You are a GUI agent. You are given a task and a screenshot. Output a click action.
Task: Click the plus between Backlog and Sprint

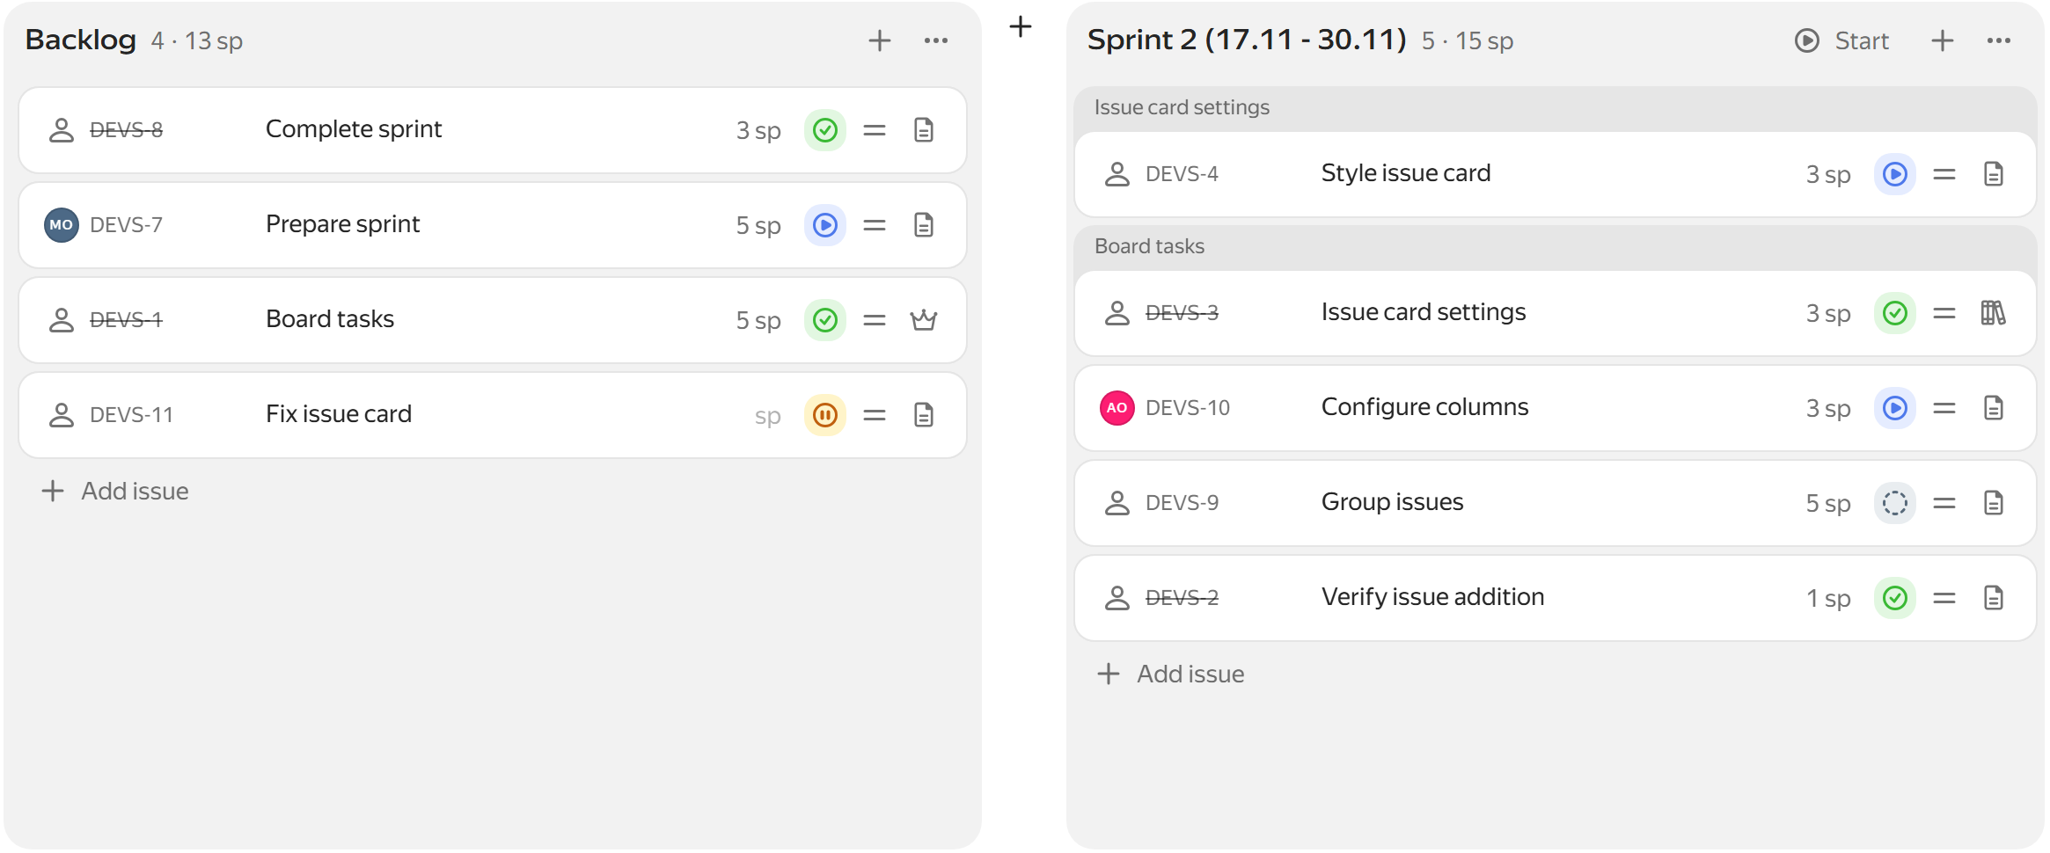pos(1020,26)
